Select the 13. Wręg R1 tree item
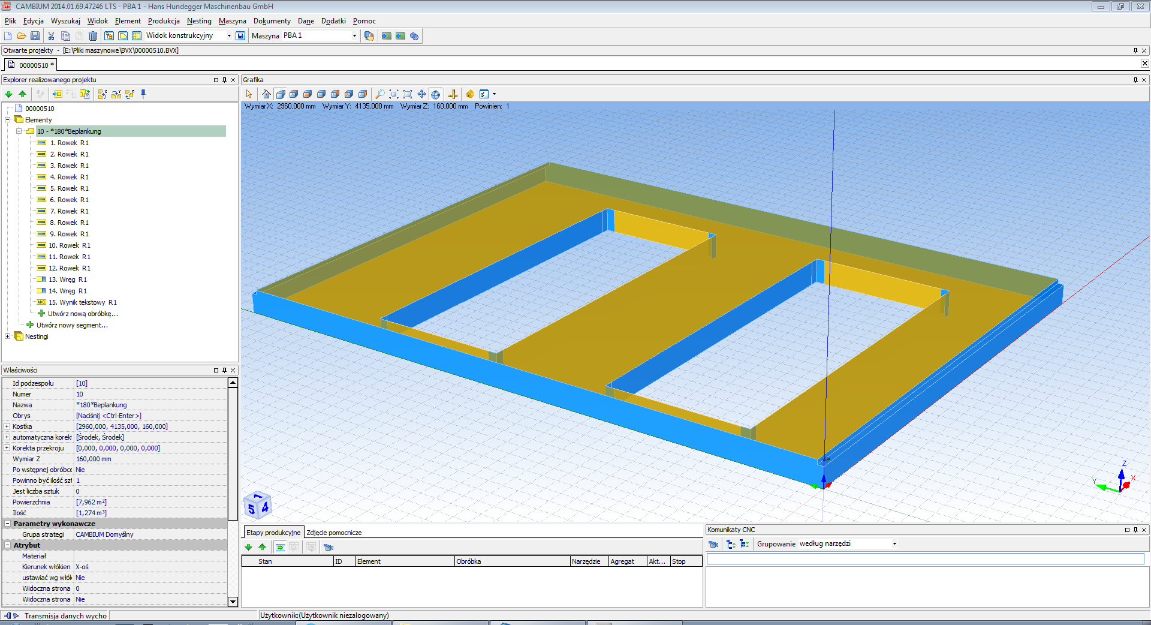 67,280
